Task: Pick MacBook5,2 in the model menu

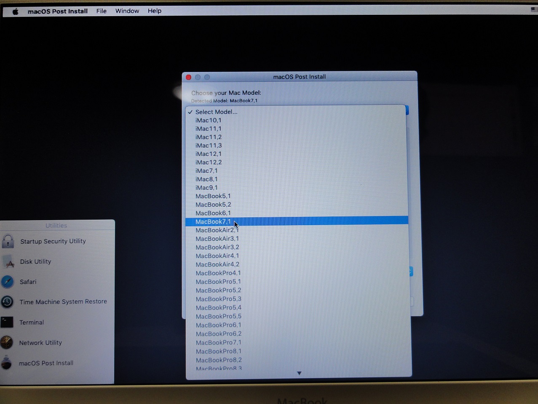Action: pyautogui.click(x=297, y=205)
